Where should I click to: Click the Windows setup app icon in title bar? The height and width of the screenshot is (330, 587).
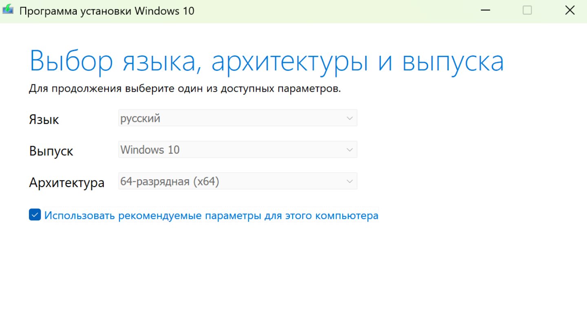8,10
